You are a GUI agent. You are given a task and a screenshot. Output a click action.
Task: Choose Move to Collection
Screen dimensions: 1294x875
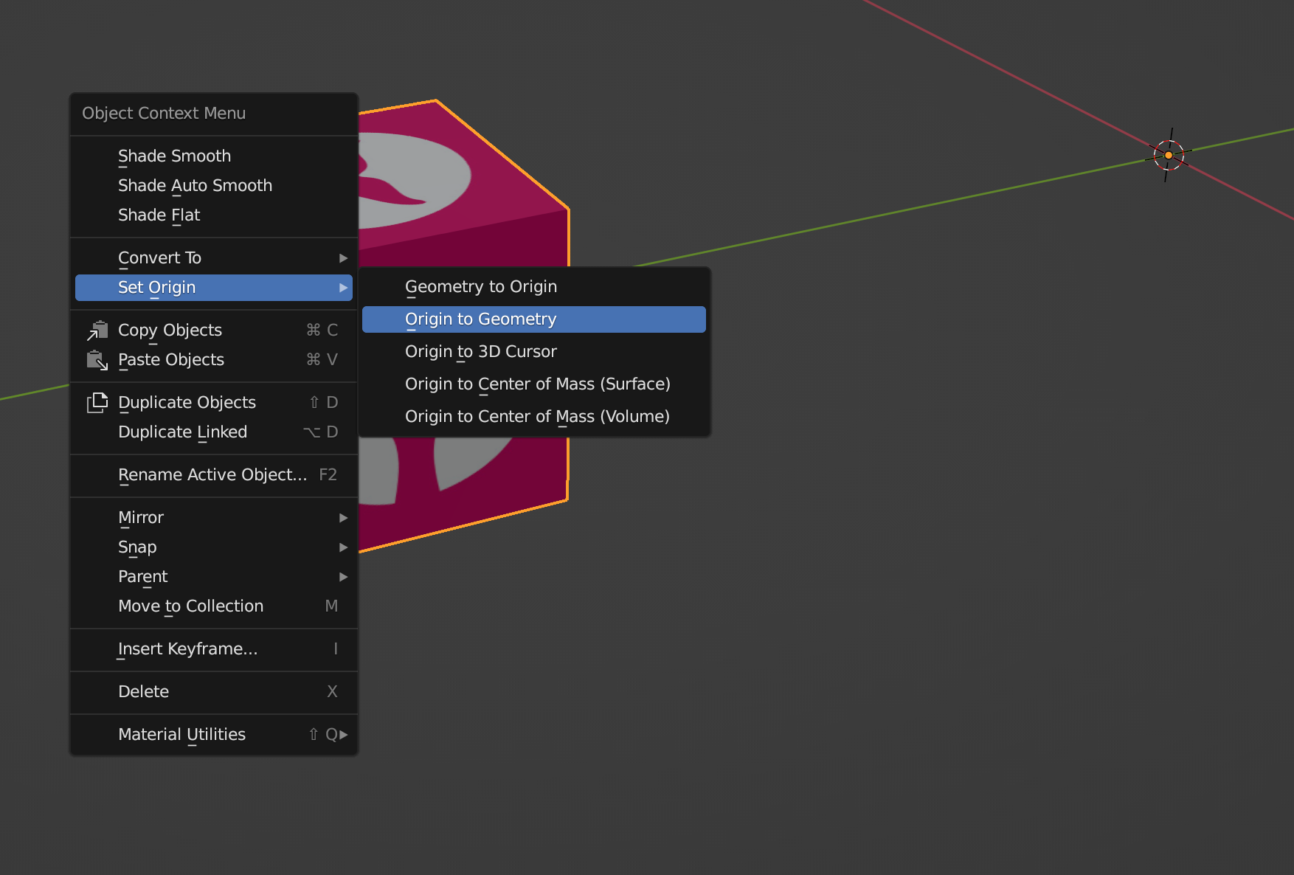click(190, 606)
